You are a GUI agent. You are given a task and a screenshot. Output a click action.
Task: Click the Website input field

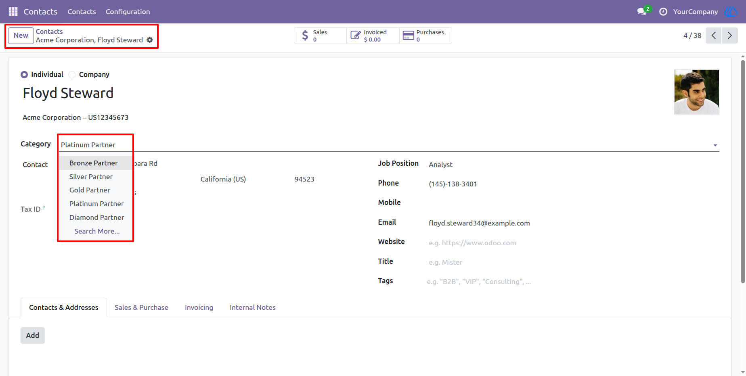tap(574, 243)
